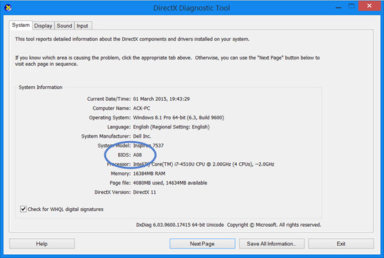
Task: Click the DirectX 11 version value
Action: (145, 192)
